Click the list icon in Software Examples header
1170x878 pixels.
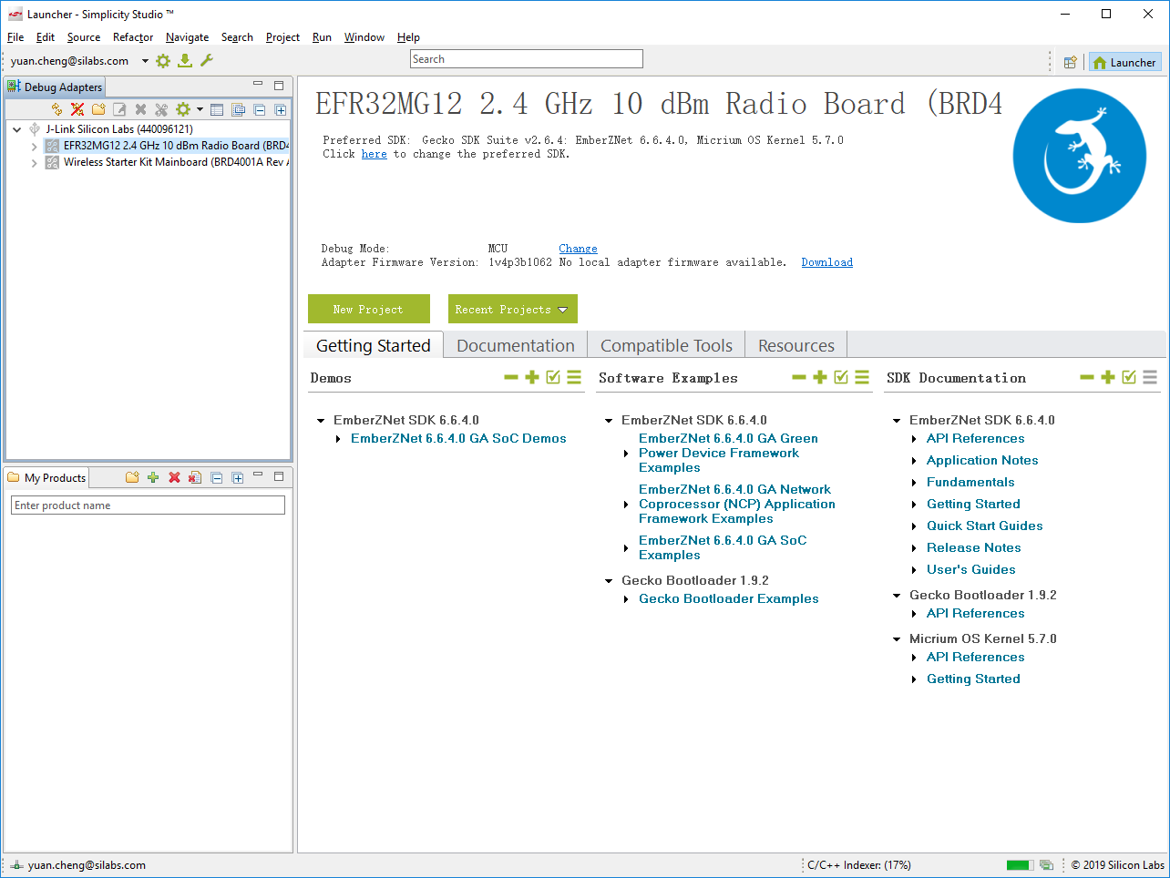tap(862, 377)
